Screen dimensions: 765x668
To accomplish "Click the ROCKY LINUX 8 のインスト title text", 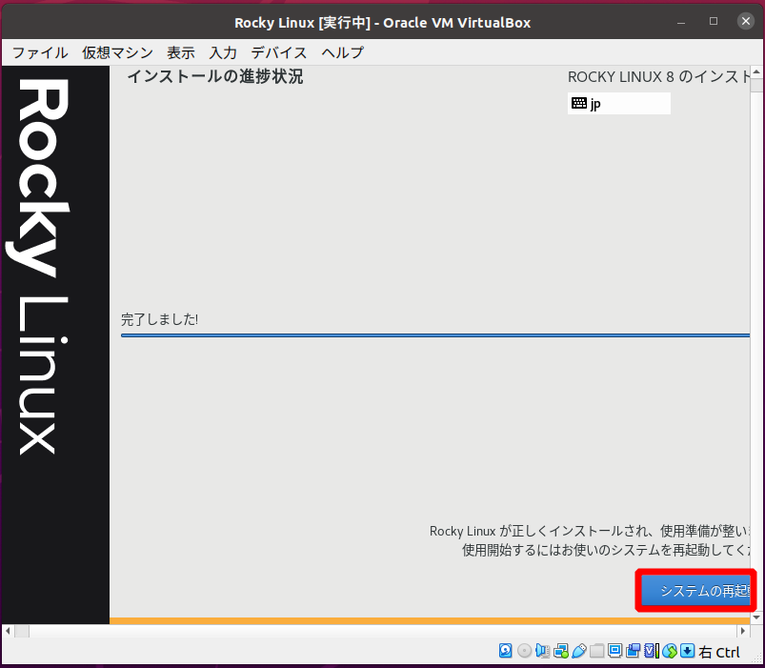I will click(658, 76).
